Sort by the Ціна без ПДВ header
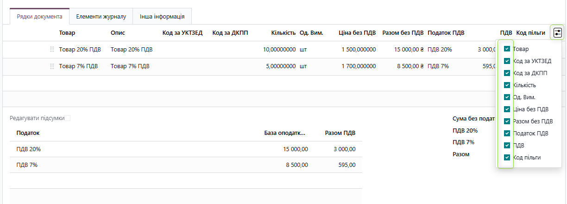This screenshot has width=567, height=204. (357, 33)
